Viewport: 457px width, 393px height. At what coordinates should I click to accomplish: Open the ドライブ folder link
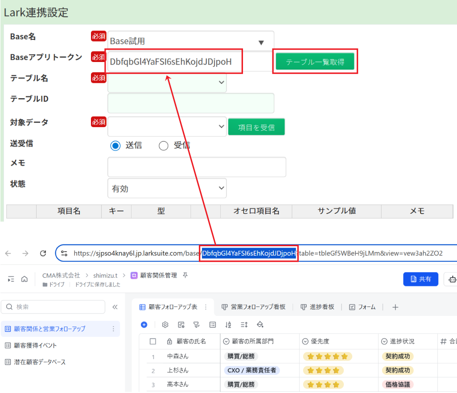click(54, 285)
